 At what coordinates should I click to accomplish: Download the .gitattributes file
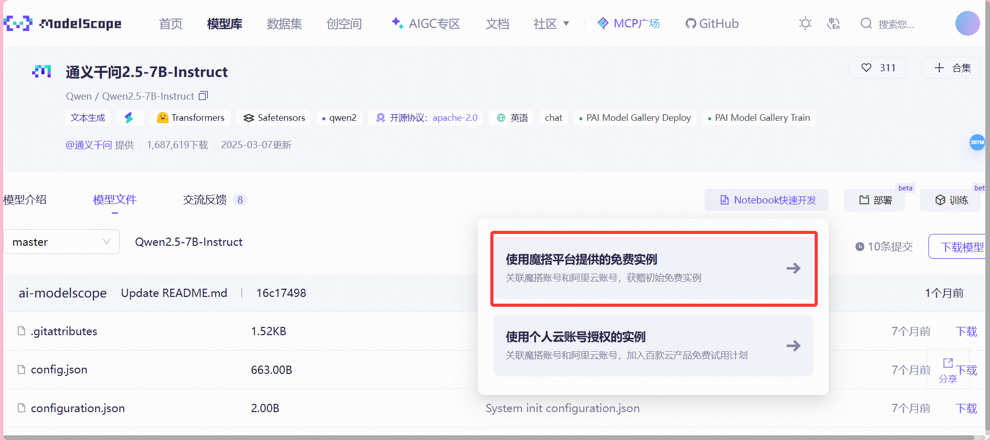coord(966,331)
